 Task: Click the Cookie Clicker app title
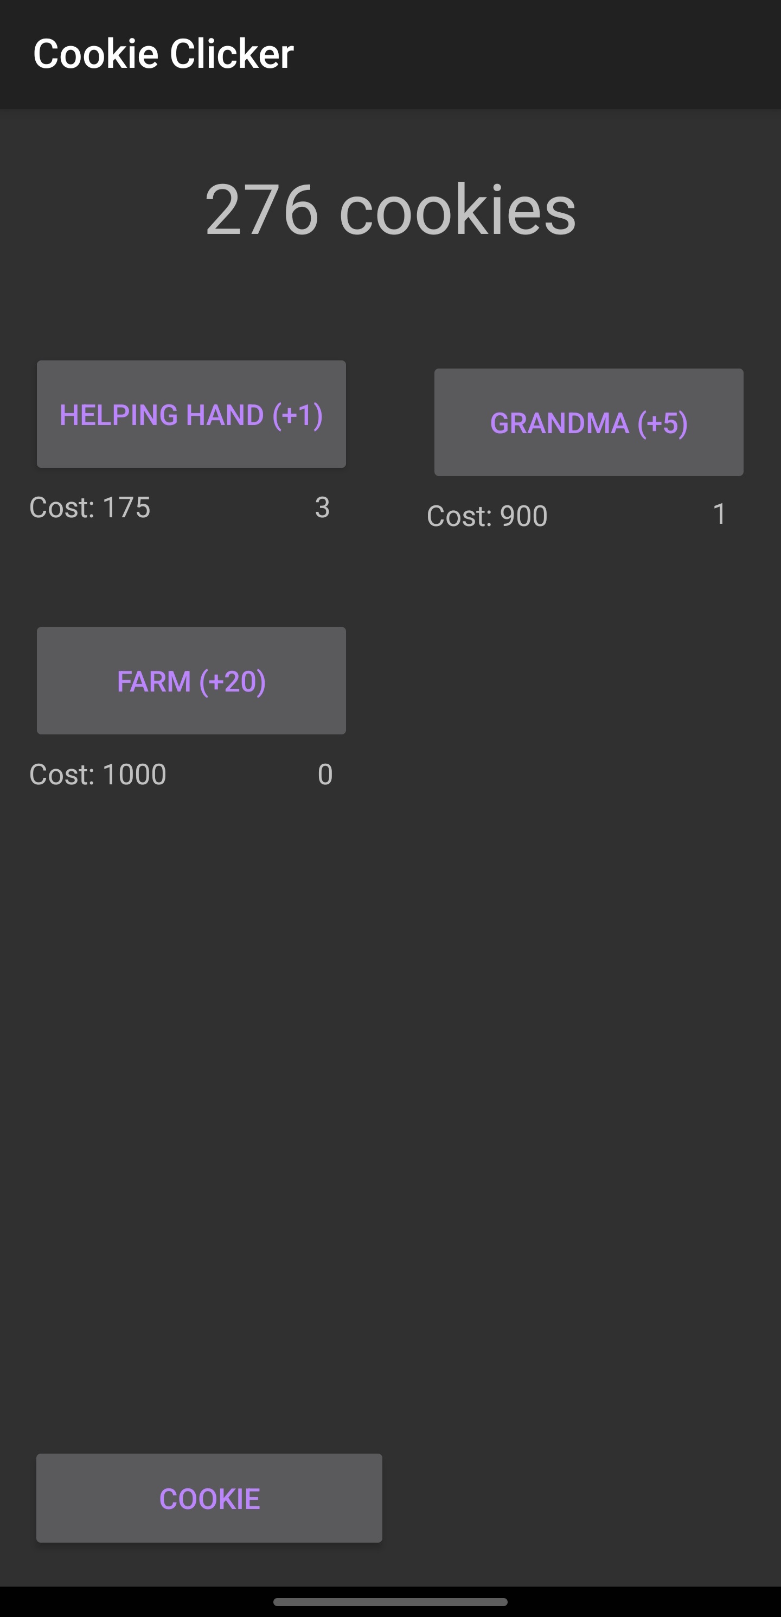click(x=163, y=53)
